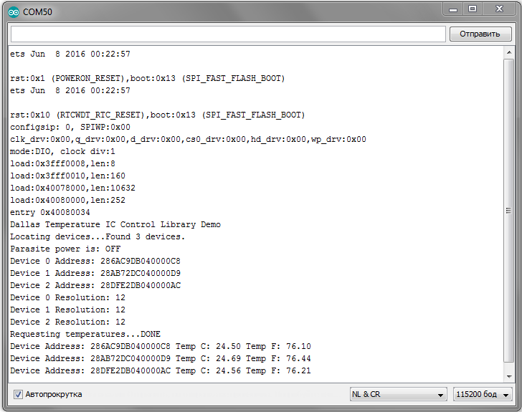Click the scrollbar down arrow
Image resolution: width=522 pixels, height=412 pixels.
(x=509, y=376)
